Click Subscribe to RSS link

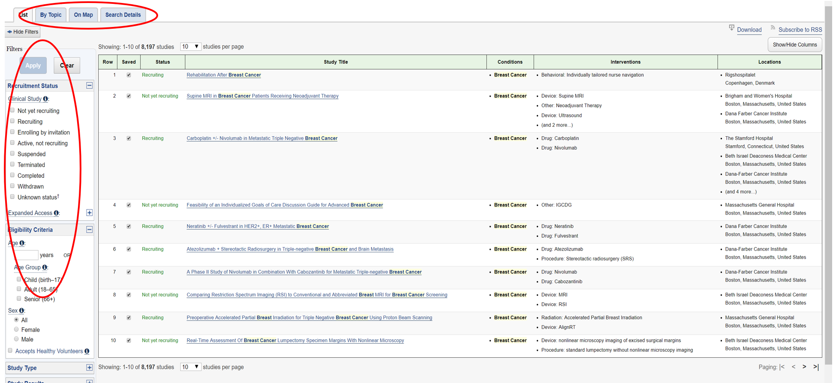coord(800,30)
